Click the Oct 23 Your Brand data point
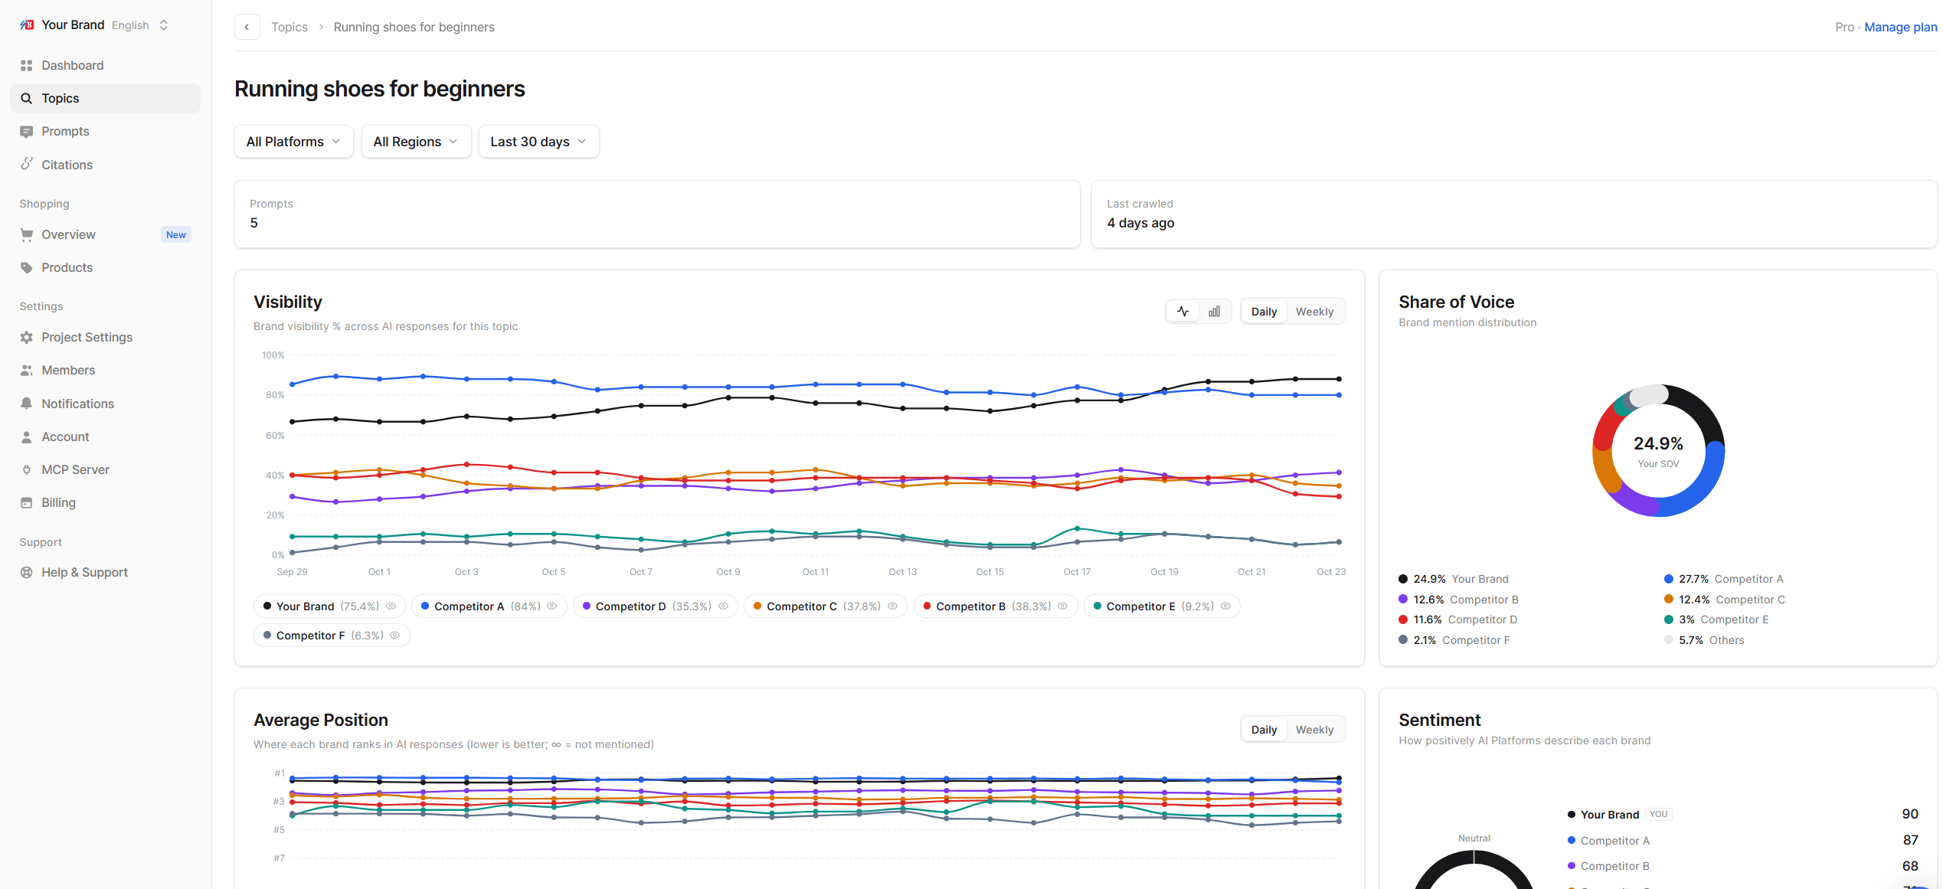This screenshot has width=1943, height=889. click(x=1339, y=379)
